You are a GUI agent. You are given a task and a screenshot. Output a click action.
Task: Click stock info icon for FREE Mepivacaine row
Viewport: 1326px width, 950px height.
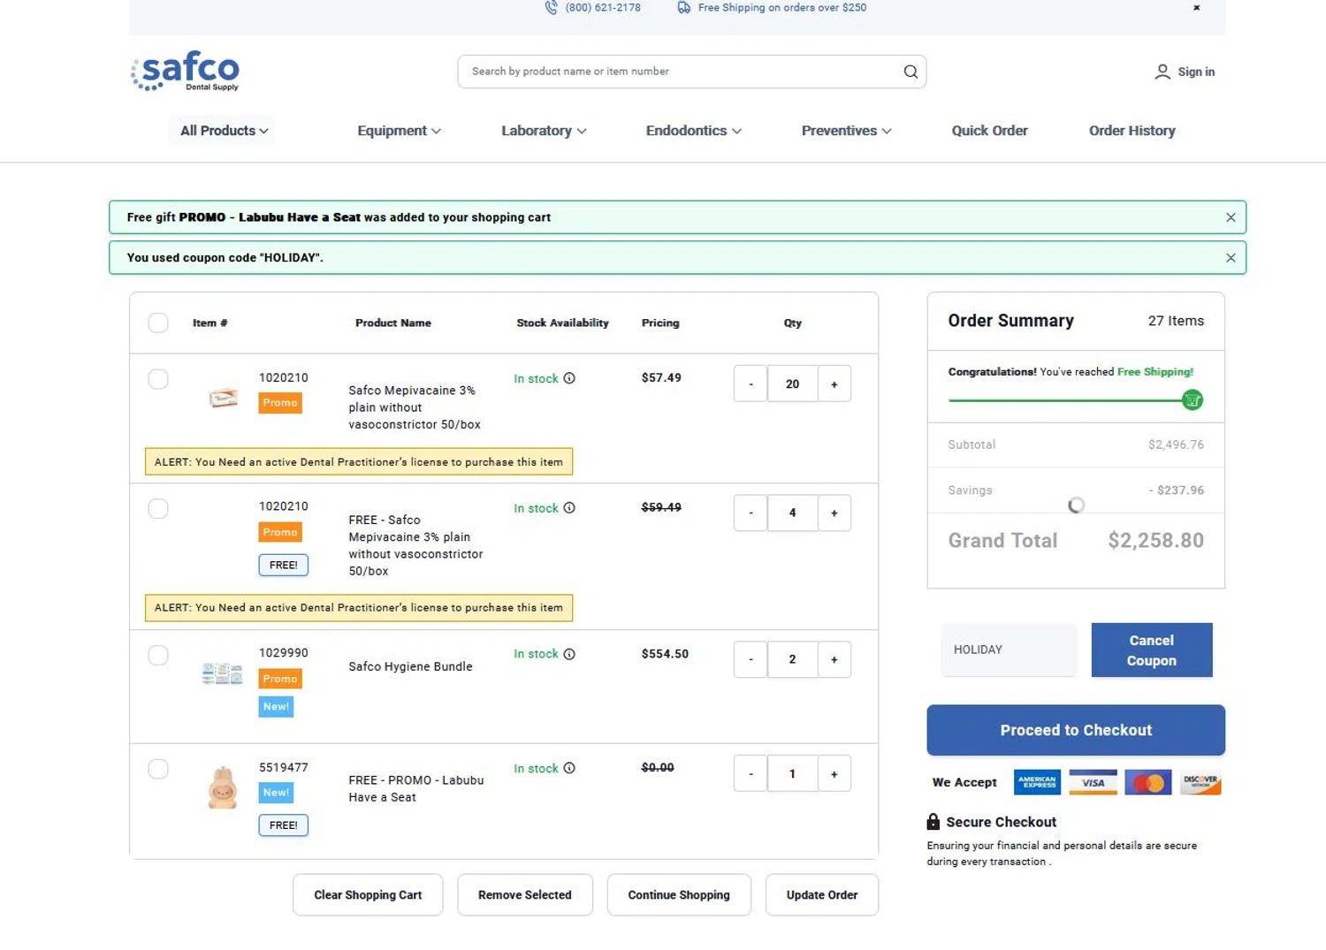[x=569, y=508]
